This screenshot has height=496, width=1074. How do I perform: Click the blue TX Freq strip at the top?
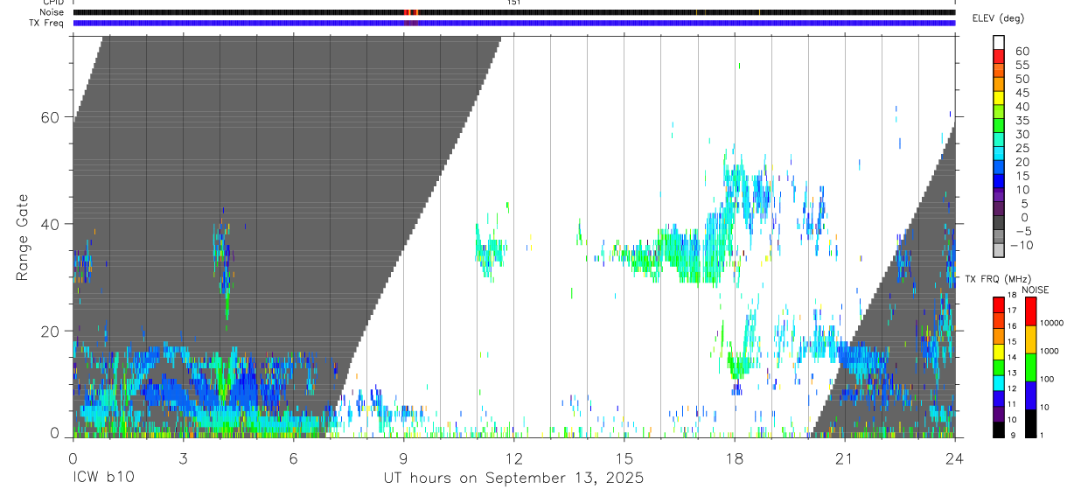pyautogui.click(x=513, y=23)
